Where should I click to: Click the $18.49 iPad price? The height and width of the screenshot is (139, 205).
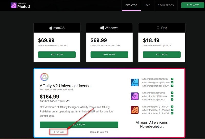pyautogui.click(x=151, y=40)
